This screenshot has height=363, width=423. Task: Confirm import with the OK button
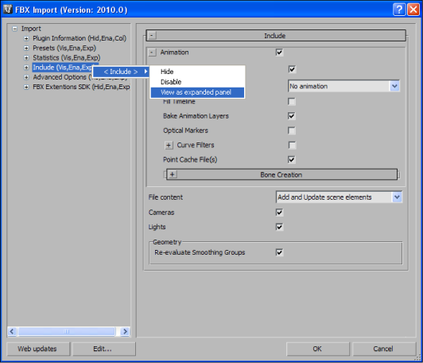pos(317,349)
